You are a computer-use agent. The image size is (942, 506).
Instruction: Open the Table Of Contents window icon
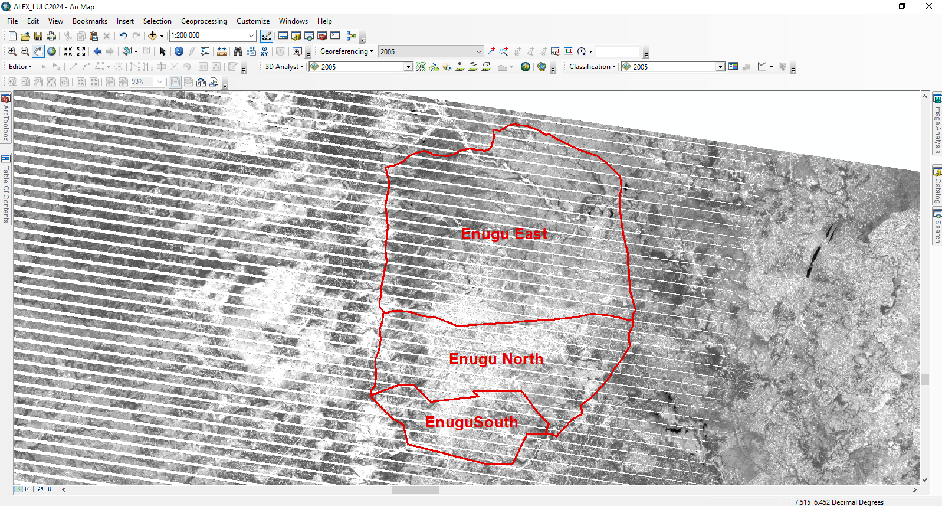click(x=283, y=36)
